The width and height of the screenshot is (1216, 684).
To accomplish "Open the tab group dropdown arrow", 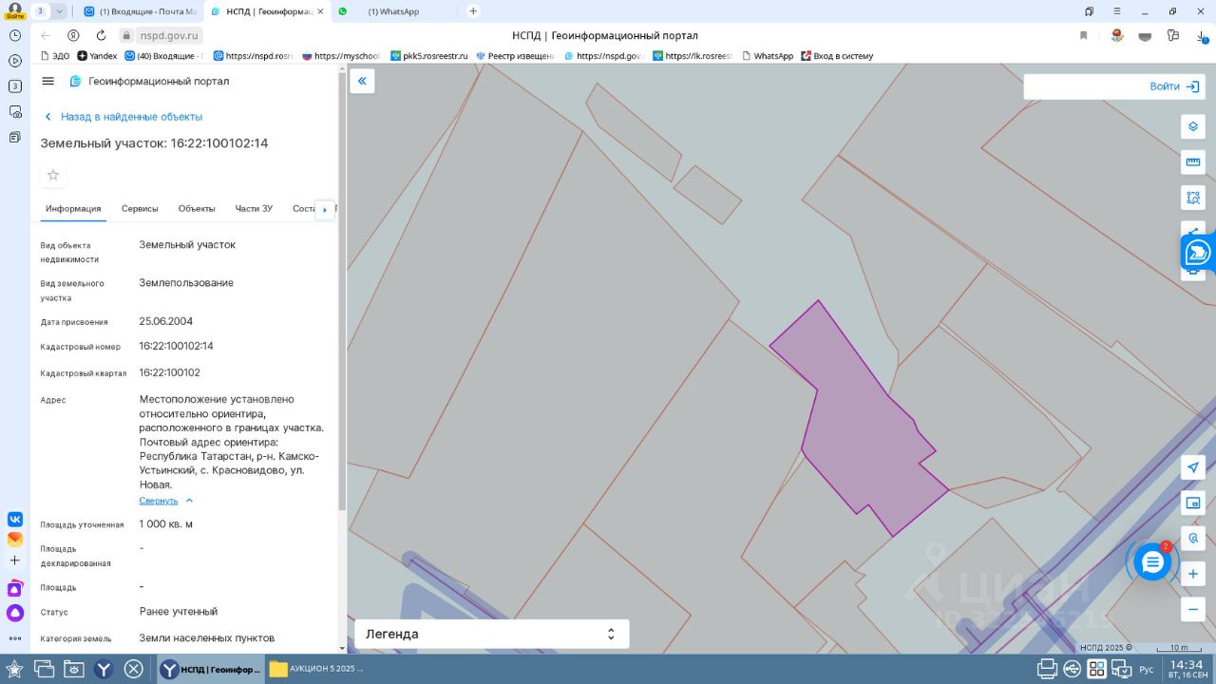I will [x=60, y=11].
